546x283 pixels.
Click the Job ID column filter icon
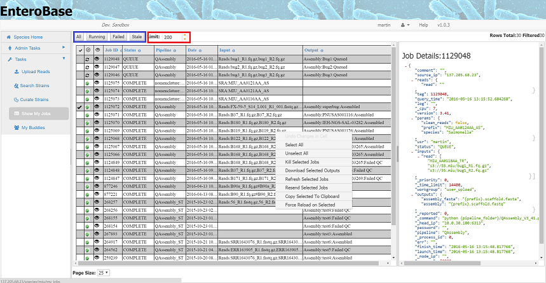121,51
